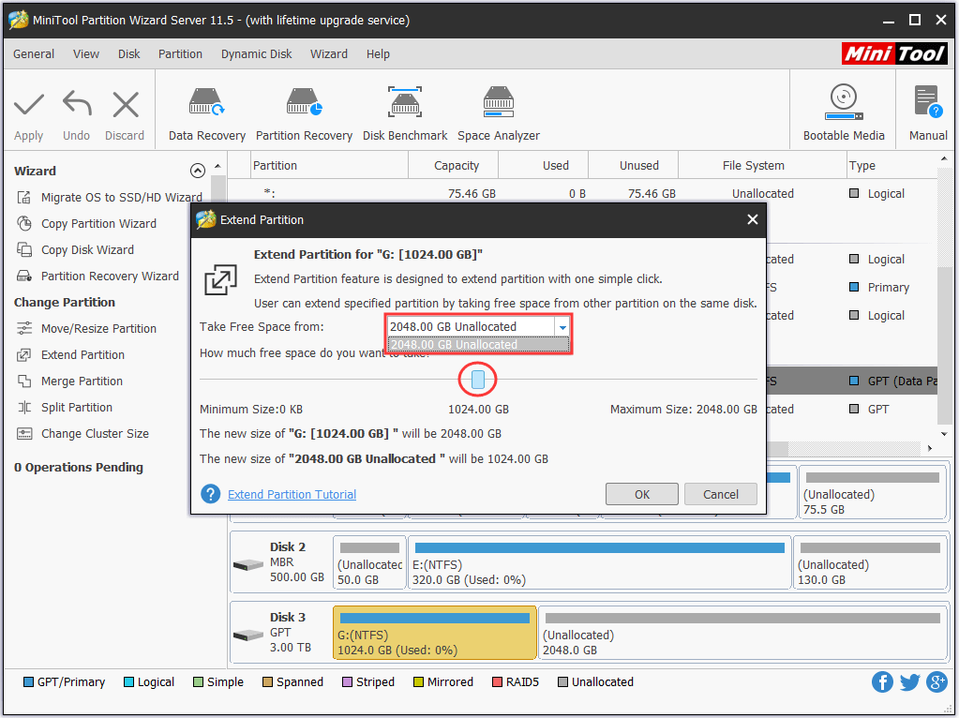Viewport: 959px width, 718px height.
Task: Open the Partition menu
Action: click(180, 53)
